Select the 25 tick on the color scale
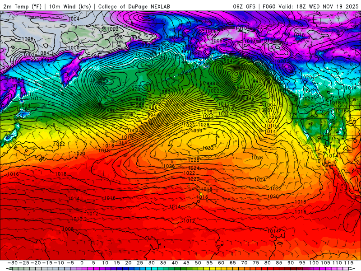 140,263
